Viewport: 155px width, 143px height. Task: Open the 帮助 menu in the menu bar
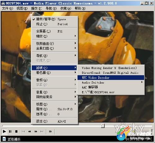click(80, 8)
